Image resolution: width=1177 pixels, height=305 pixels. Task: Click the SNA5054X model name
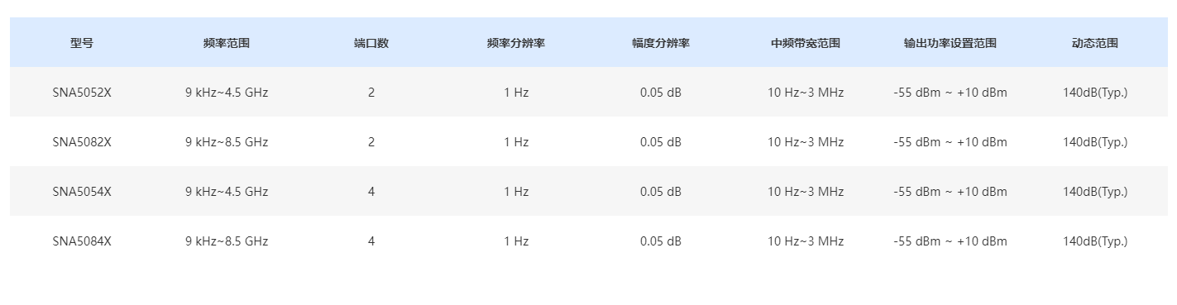point(82,192)
